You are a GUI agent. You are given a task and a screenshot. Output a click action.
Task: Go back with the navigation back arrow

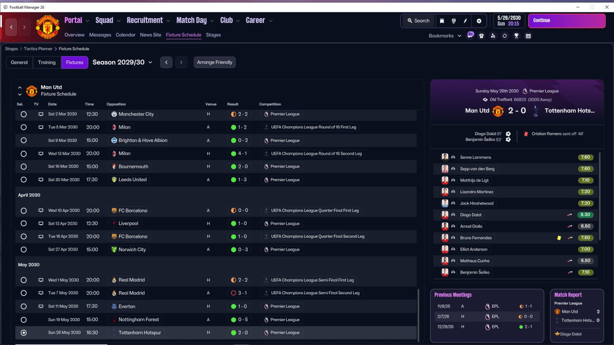click(x=12, y=27)
